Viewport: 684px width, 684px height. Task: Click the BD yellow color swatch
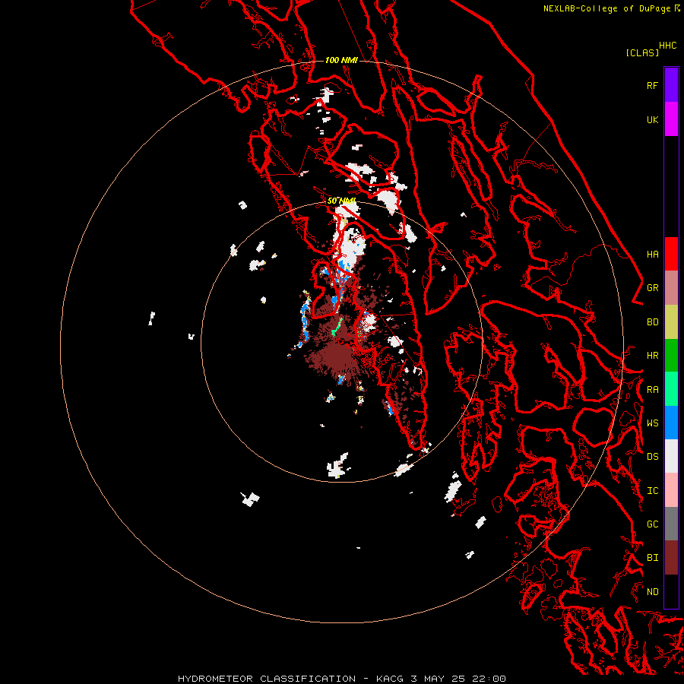click(x=671, y=322)
